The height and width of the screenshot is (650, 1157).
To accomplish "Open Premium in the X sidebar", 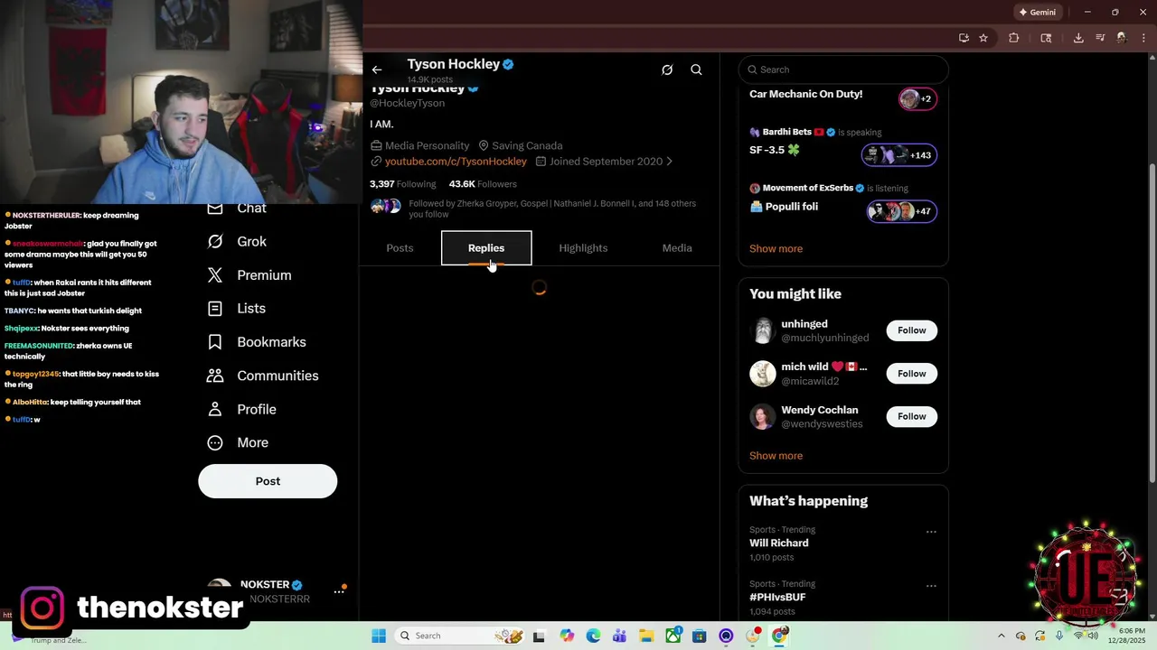I will [249, 275].
